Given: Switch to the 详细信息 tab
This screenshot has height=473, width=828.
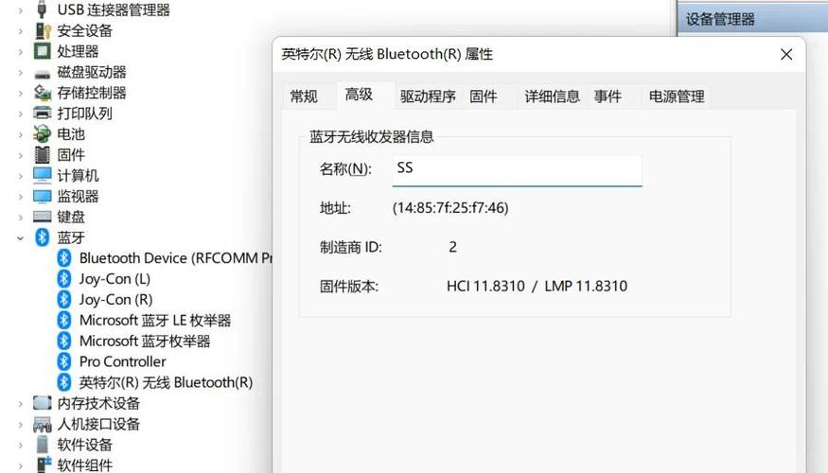Looking at the screenshot, I should pyautogui.click(x=553, y=96).
